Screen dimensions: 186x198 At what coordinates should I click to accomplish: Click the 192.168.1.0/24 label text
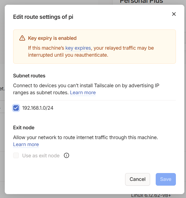coord(38,108)
